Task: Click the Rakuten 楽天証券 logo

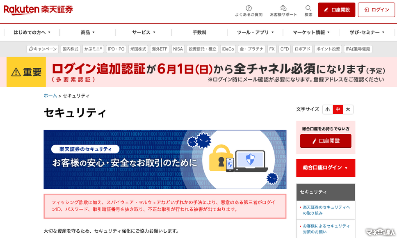Action: [x=38, y=10]
